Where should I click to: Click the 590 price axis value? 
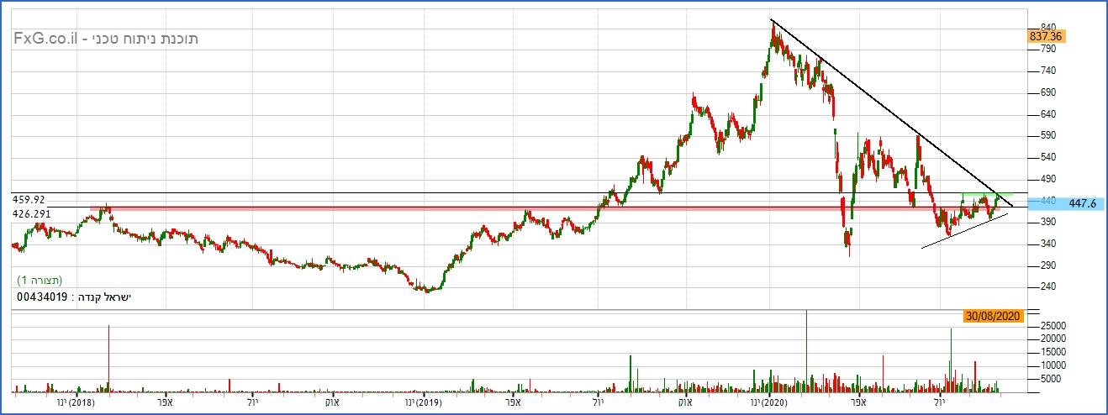pos(1047,135)
